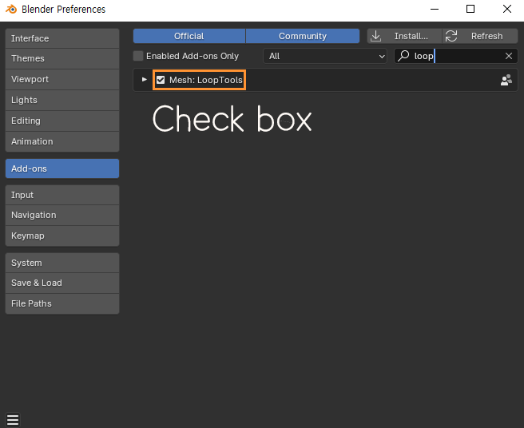524x428 pixels.
Task: Go to the Lights section
Action: click(x=62, y=100)
